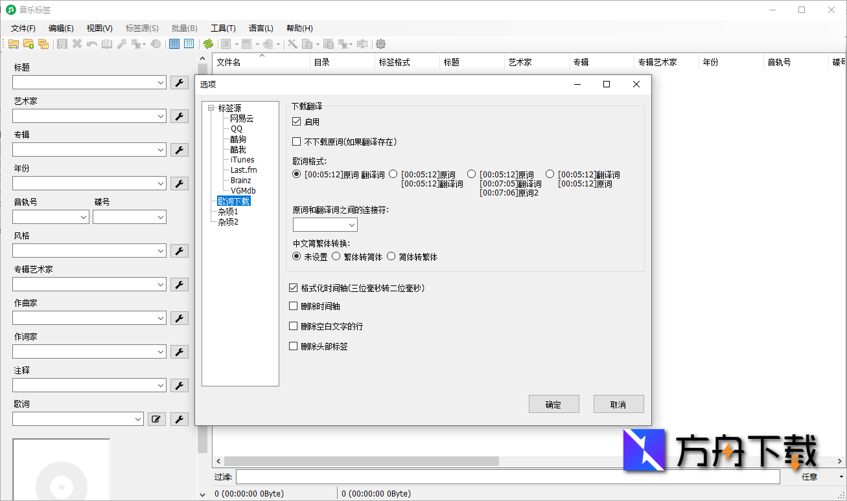Image resolution: width=847 pixels, height=501 pixels.
Task: Enable the 不下载原词 checkbox
Action: coord(296,141)
